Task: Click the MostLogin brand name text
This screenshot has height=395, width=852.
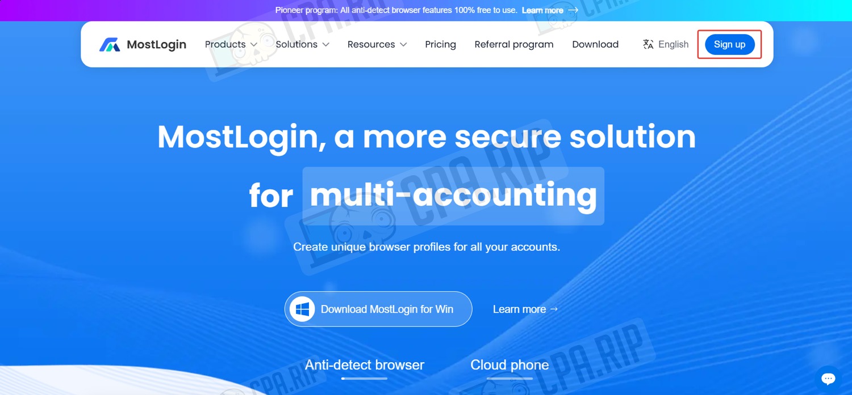Action: coord(156,45)
